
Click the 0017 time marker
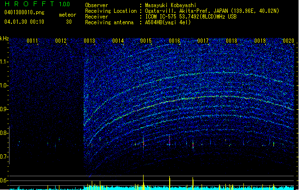click(203, 41)
